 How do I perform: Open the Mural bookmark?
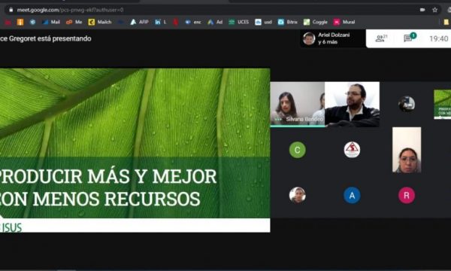pyautogui.click(x=344, y=22)
